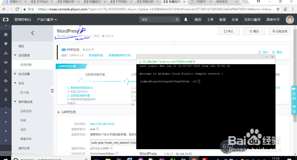Go back using sidebar left chevron

point(33,33)
